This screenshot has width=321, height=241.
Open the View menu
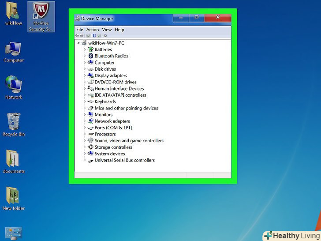pyautogui.click(x=107, y=30)
